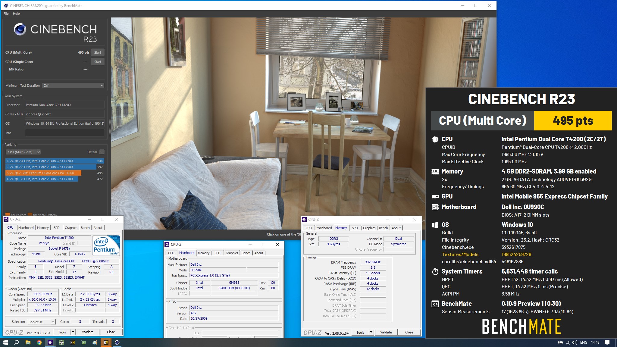
Task: Click the Memory module icon in BenchMate panel
Action: pyautogui.click(x=435, y=172)
